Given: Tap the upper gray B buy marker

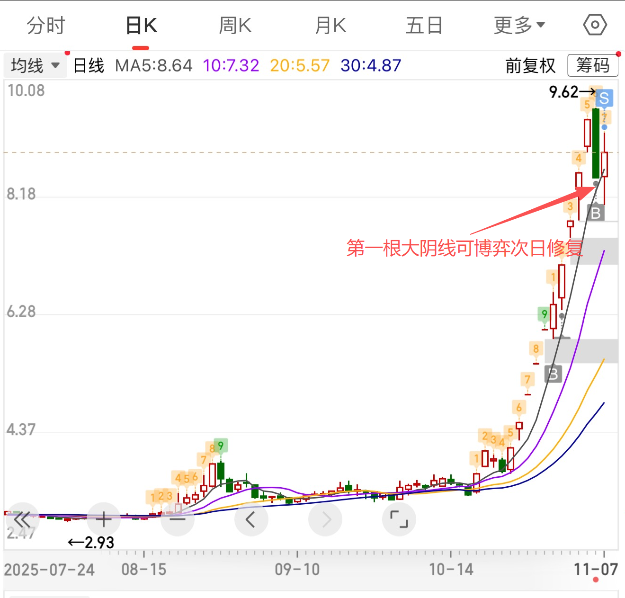Looking at the screenshot, I should [596, 213].
